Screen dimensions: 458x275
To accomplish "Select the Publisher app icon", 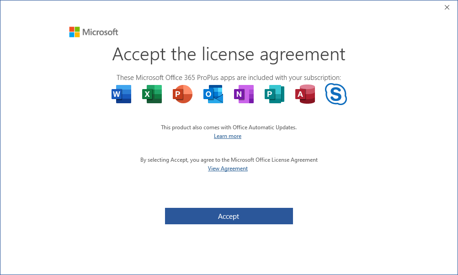I will pyautogui.click(x=274, y=94).
